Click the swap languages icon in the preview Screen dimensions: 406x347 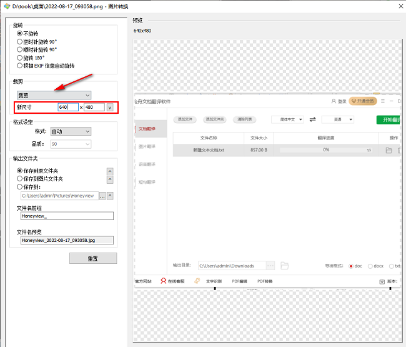click(x=313, y=119)
